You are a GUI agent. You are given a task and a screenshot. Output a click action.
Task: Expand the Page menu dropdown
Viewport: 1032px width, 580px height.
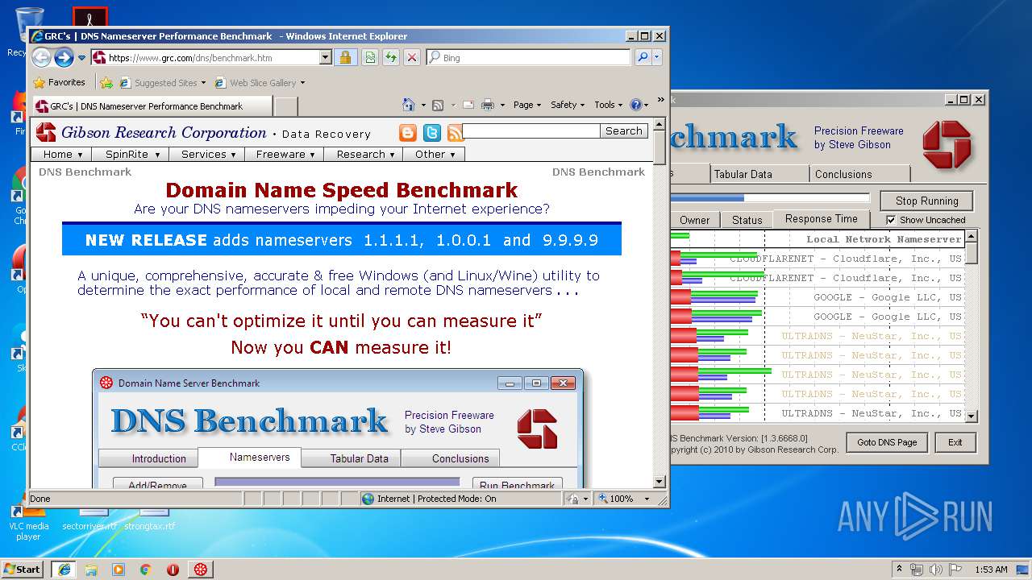[527, 105]
